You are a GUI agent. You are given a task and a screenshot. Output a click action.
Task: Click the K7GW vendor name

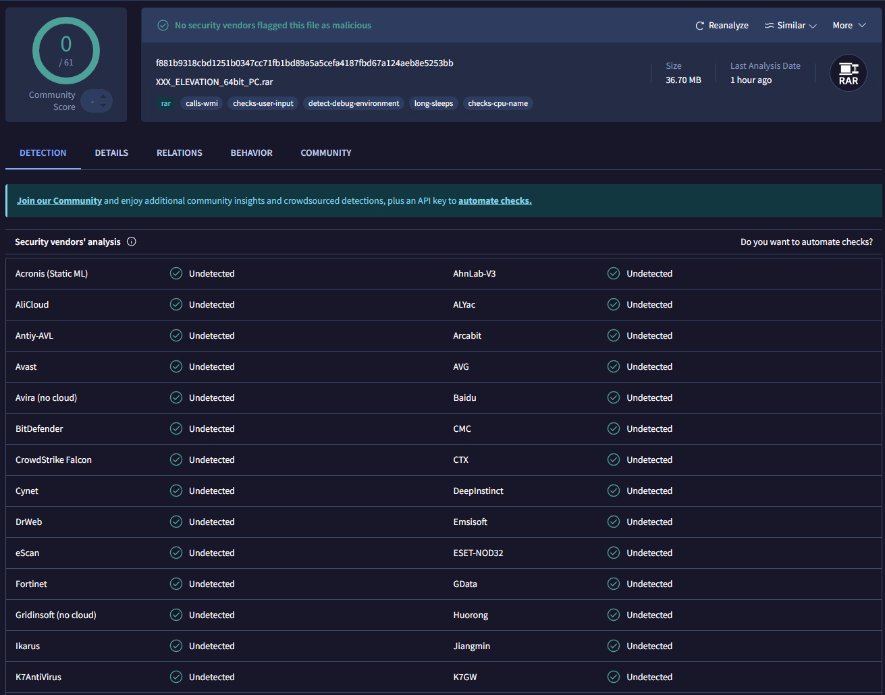click(465, 677)
